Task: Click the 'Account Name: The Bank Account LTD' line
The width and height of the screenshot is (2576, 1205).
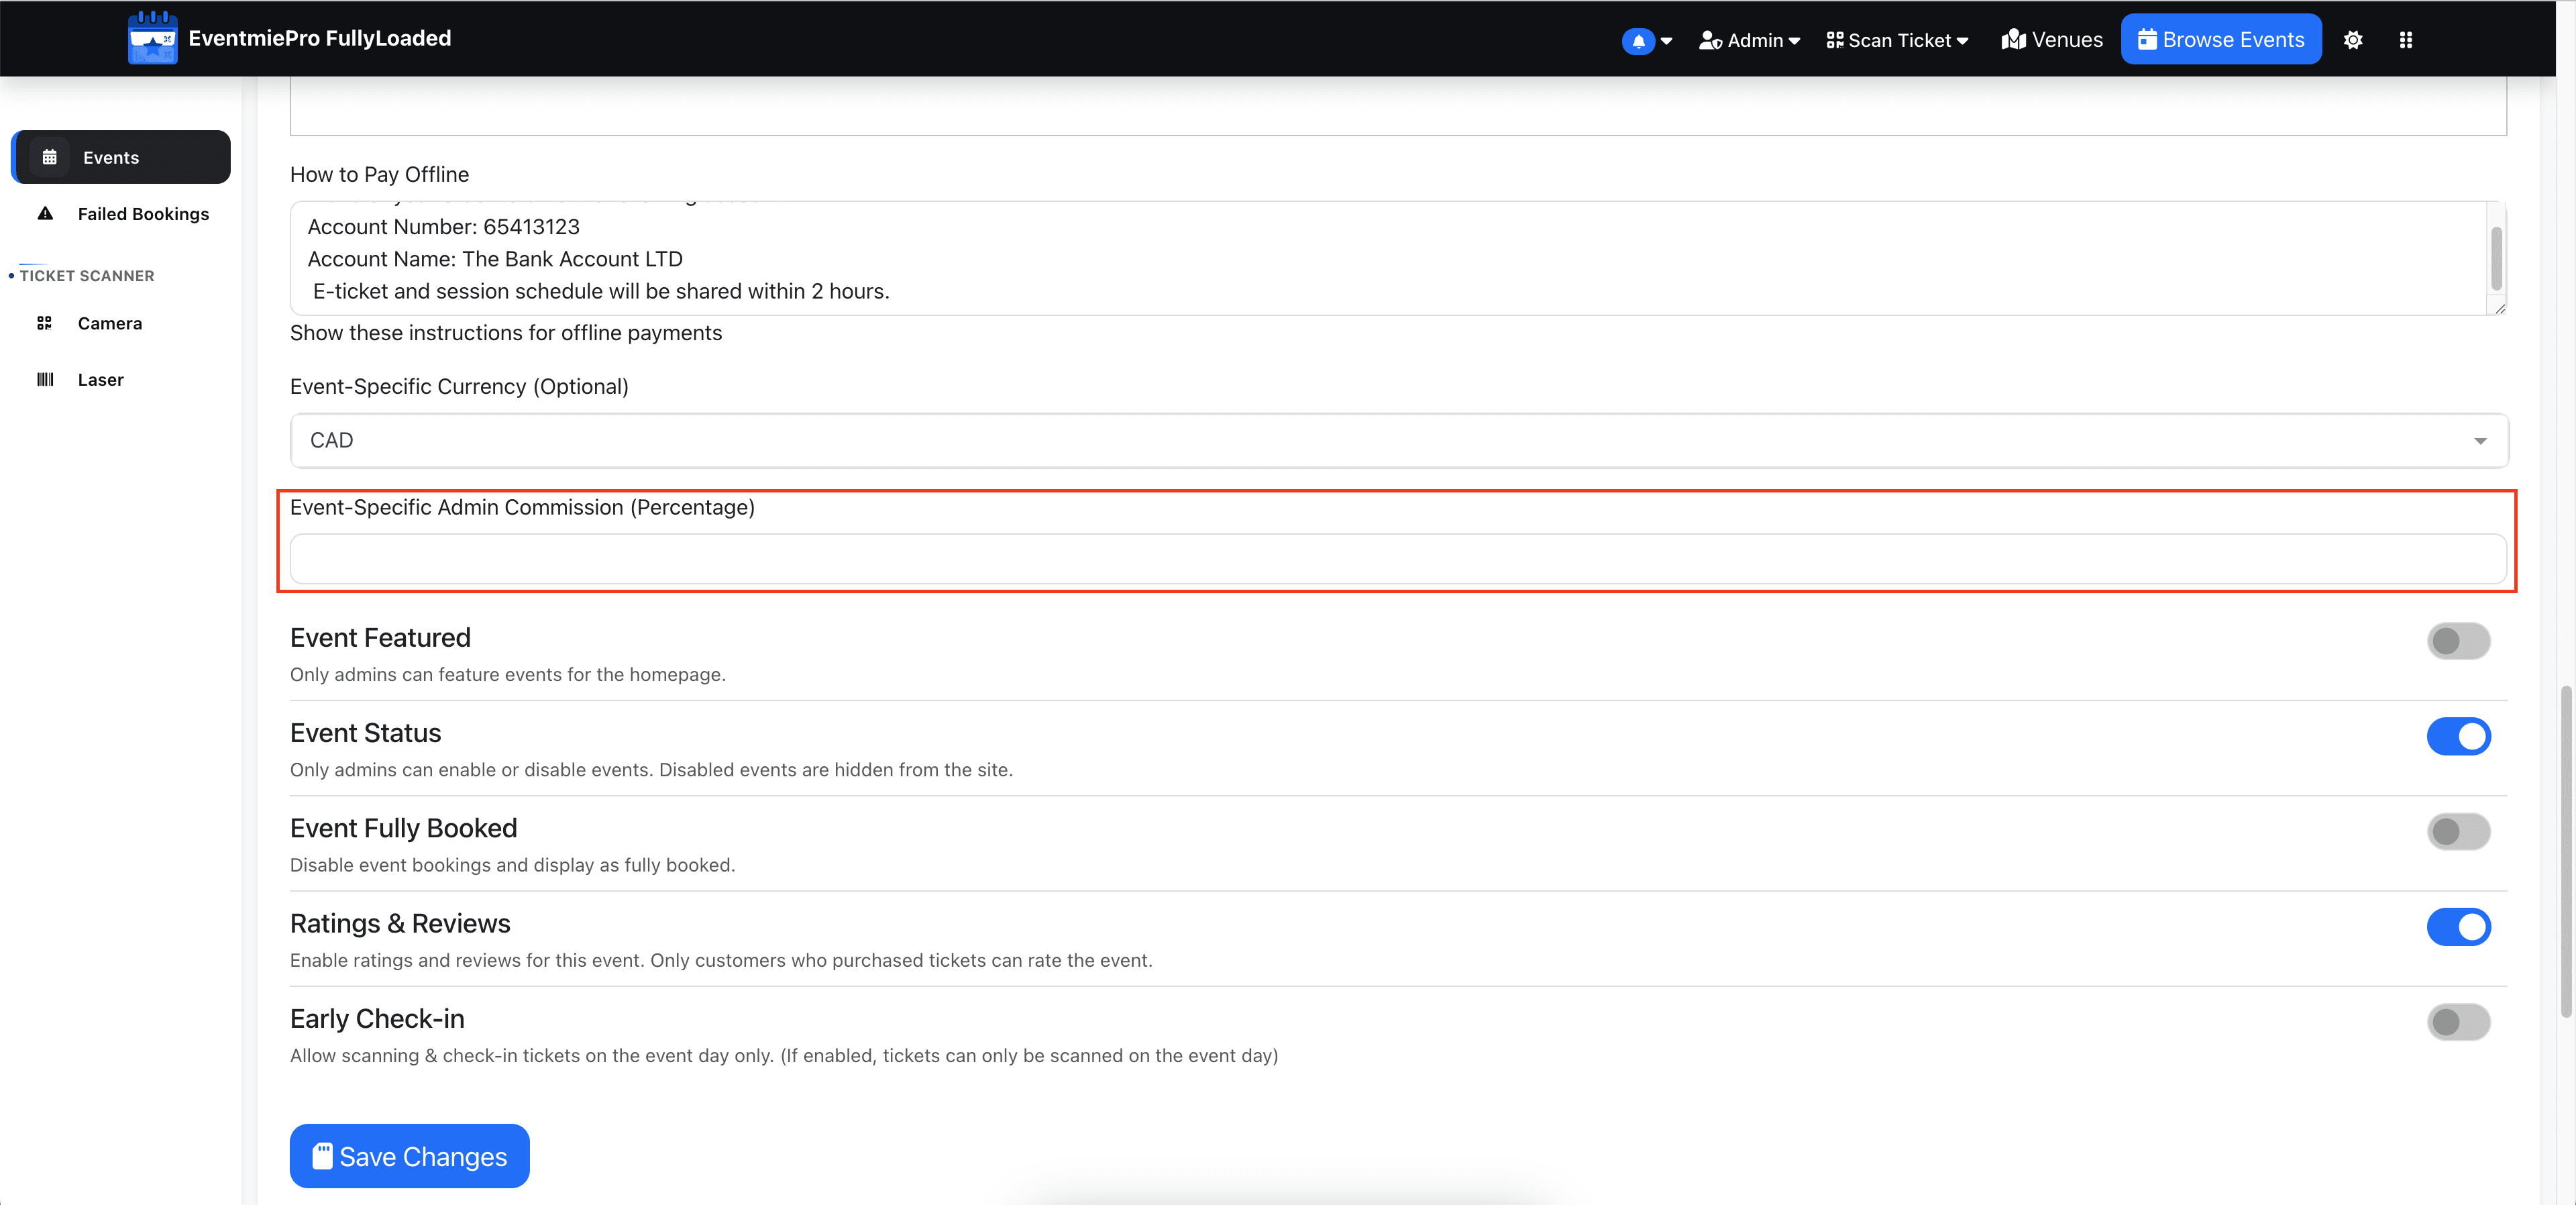Action: click(x=495, y=259)
